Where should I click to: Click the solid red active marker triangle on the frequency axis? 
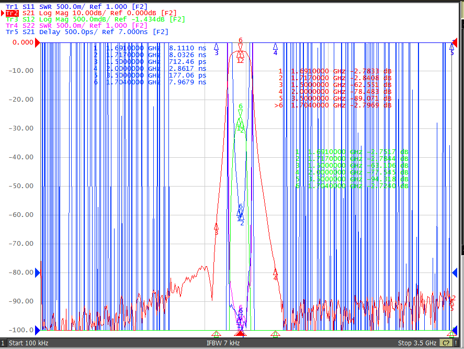pyautogui.click(x=240, y=334)
